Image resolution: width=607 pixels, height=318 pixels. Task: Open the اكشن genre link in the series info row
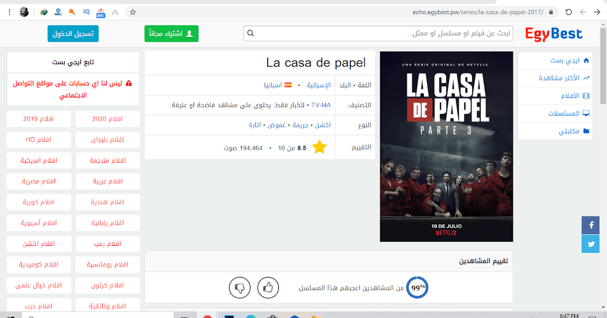(x=323, y=125)
